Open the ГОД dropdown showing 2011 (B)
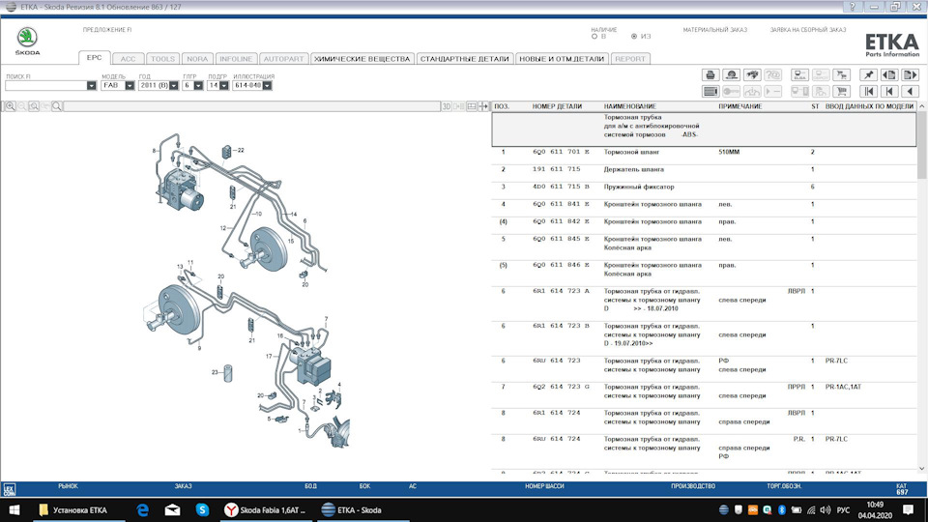Viewport: 928px width, 522px height. coord(173,86)
